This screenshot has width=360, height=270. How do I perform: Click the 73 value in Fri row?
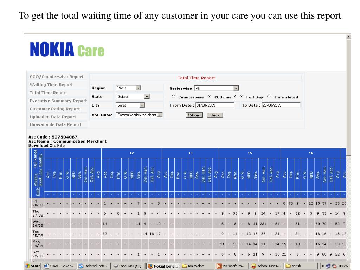[291, 203]
